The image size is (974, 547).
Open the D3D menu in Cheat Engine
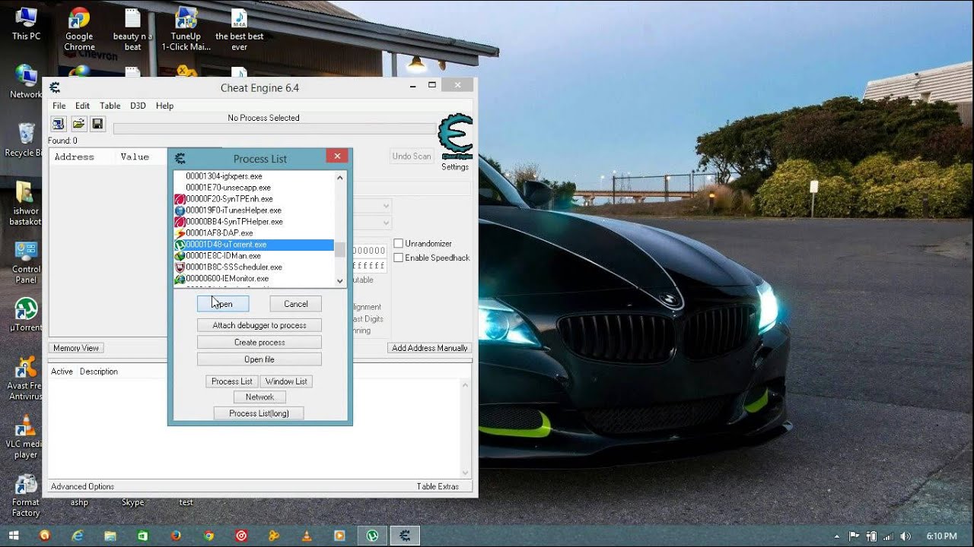coord(138,106)
